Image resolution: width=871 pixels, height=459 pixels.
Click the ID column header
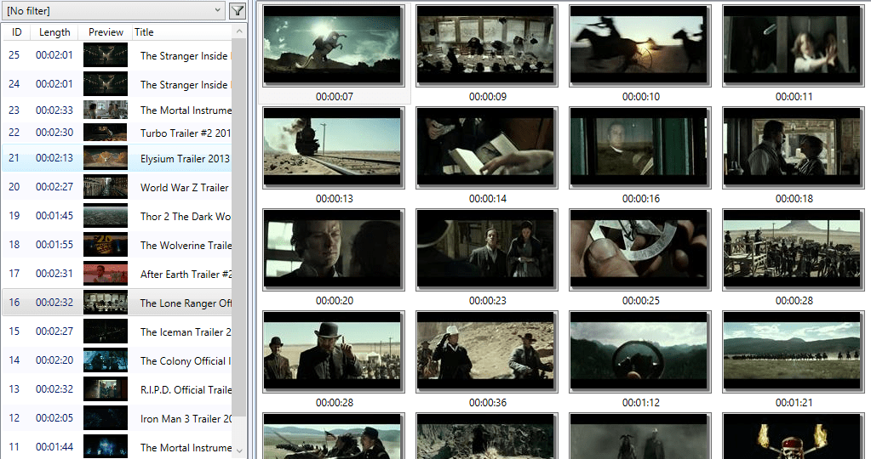[x=17, y=32]
